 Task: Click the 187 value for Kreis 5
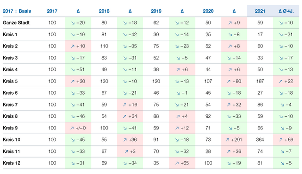[260, 81]
